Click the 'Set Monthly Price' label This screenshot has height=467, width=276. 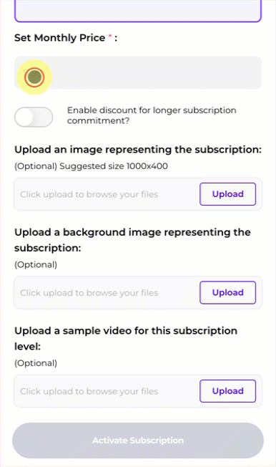(59, 38)
